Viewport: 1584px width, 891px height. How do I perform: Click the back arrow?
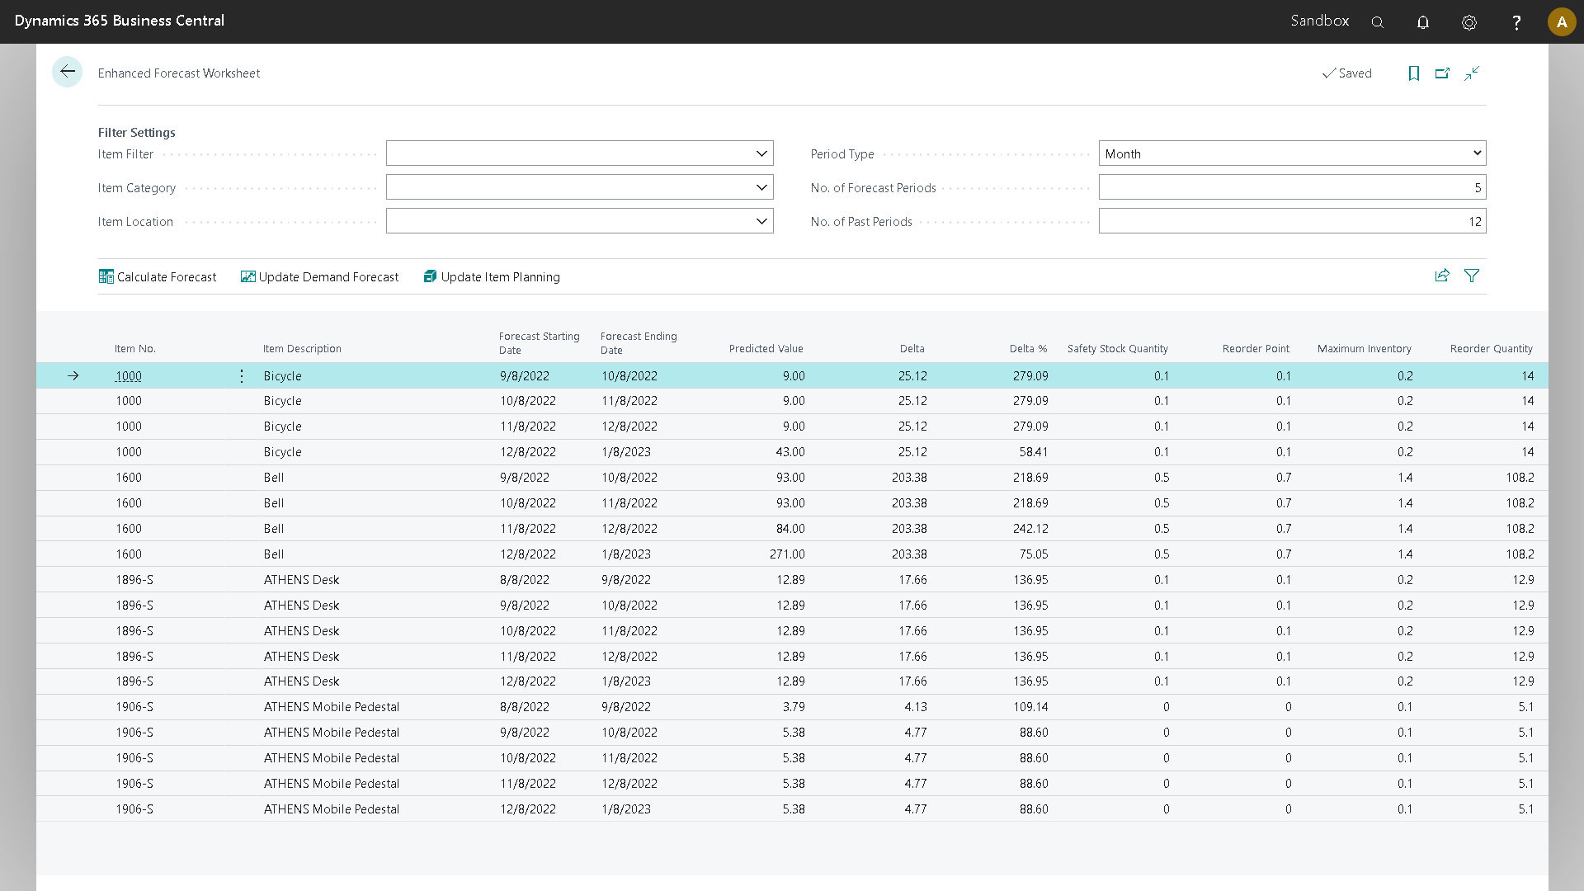click(x=67, y=72)
